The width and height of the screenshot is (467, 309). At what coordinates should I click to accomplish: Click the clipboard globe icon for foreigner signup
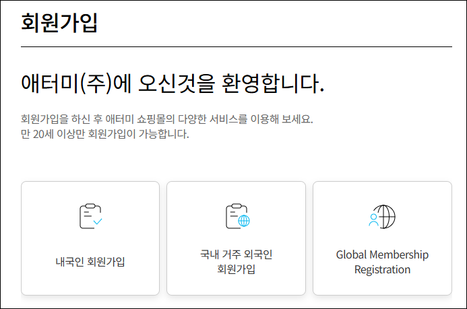[237, 216]
